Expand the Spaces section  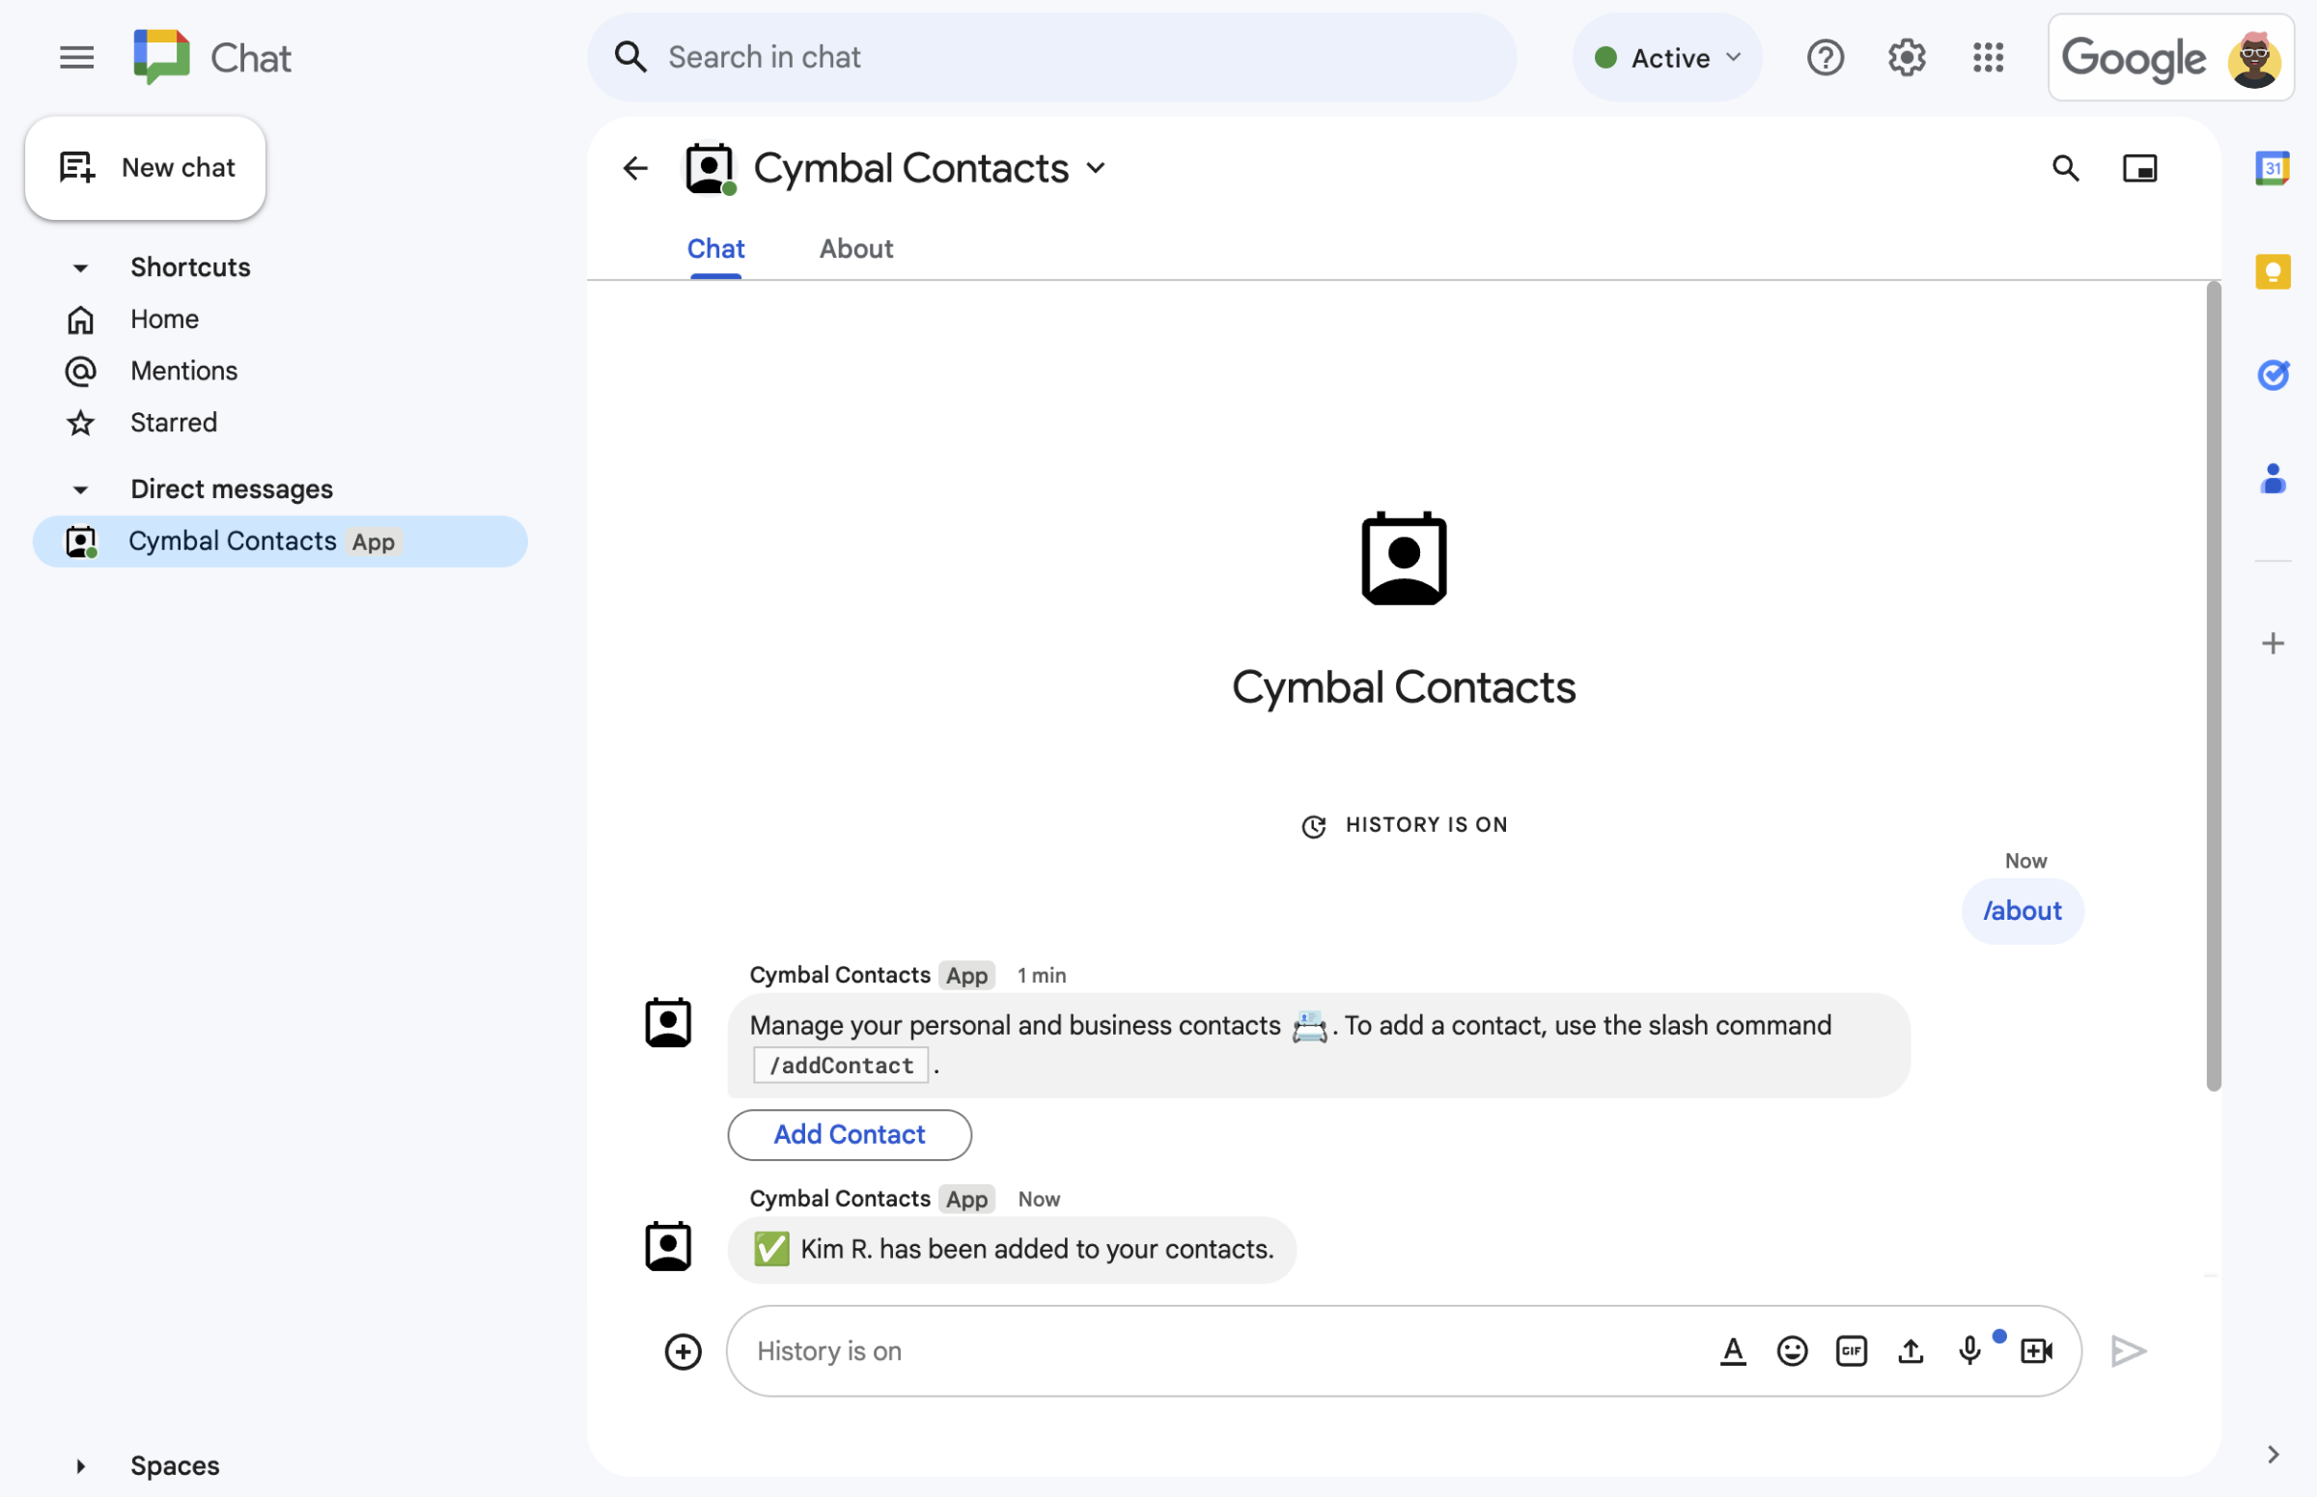pos(81,1463)
